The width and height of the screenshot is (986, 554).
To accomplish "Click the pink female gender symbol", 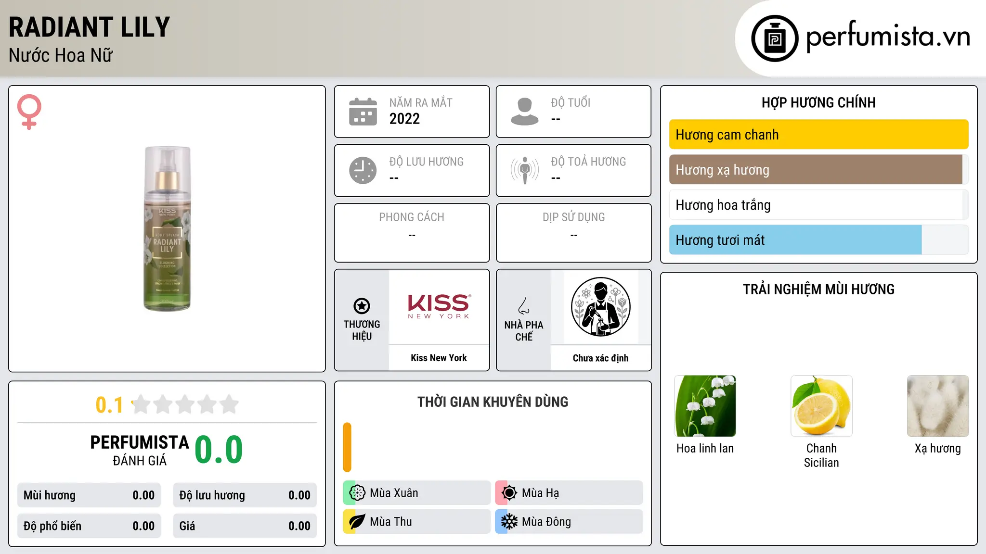I will click(29, 112).
